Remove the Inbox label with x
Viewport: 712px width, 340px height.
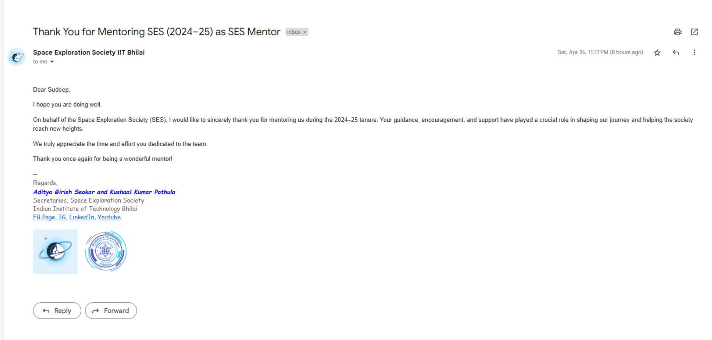[x=305, y=32]
